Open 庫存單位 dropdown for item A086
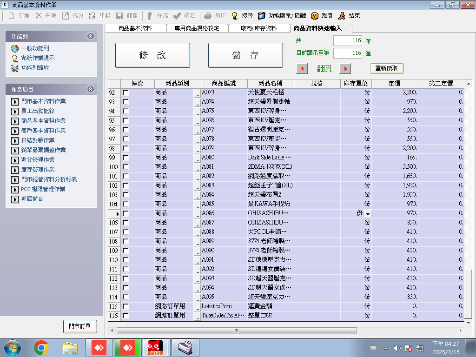The image size is (476, 357). (368, 214)
